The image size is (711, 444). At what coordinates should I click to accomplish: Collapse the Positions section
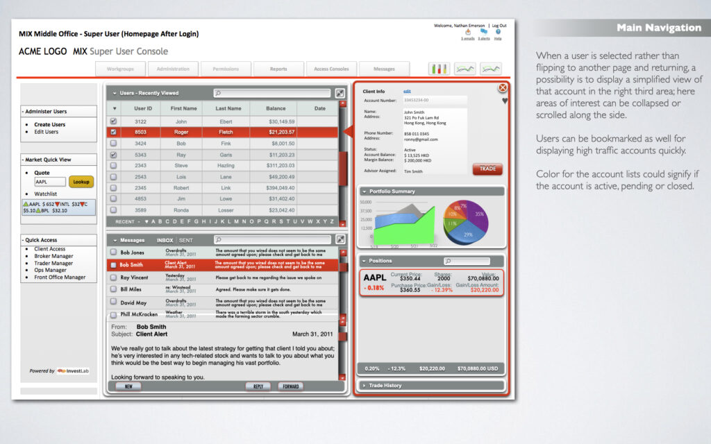point(364,261)
